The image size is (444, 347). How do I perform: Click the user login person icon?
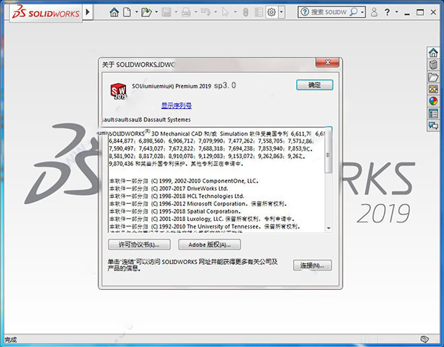click(x=374, y=12)
